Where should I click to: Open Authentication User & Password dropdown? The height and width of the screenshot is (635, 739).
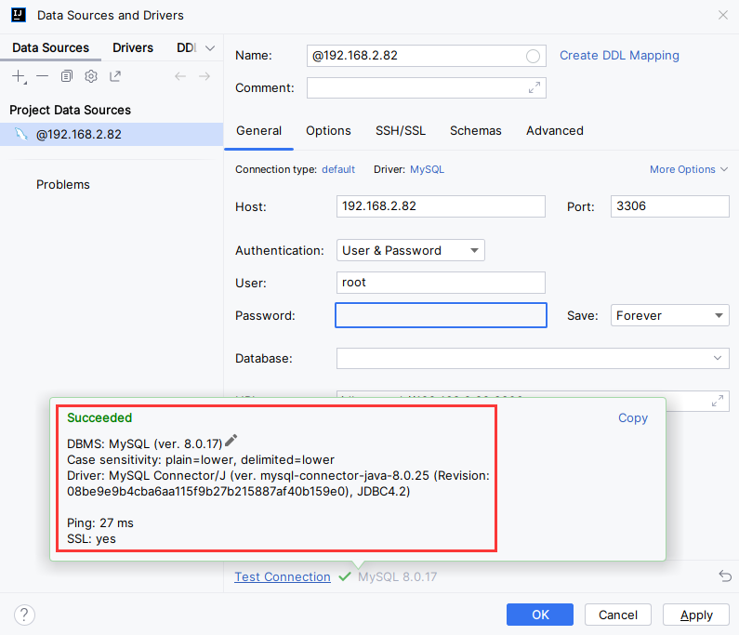[x=411, y=250]
